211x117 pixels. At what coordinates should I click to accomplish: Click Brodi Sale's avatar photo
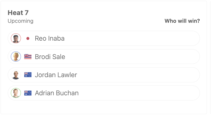coord(16,57)
